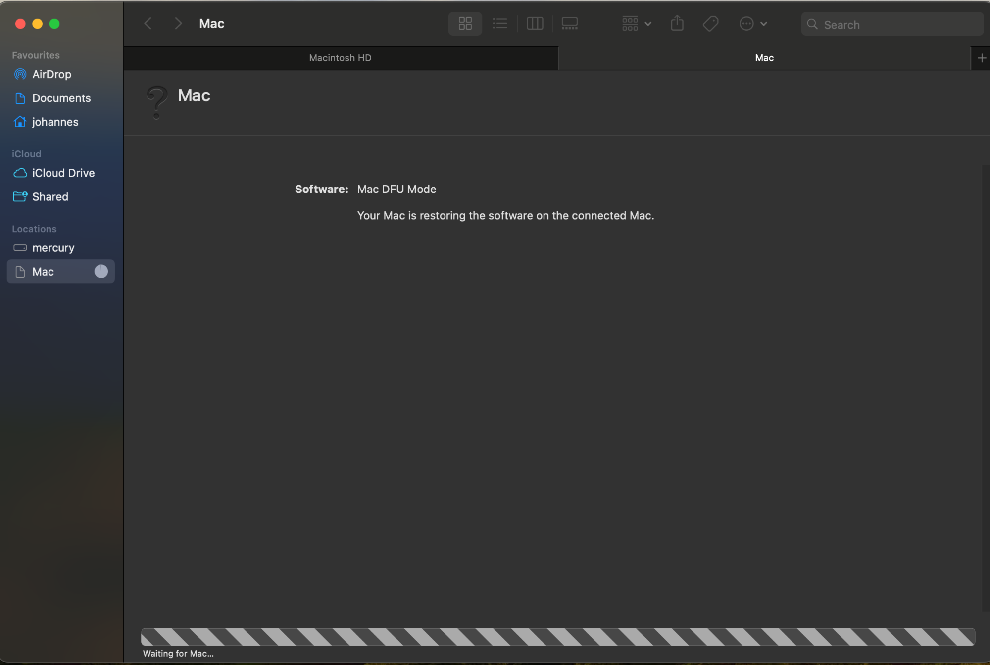Open Documents in the sidebar
Screen dimensions: 990x665
tap(61, 98)
